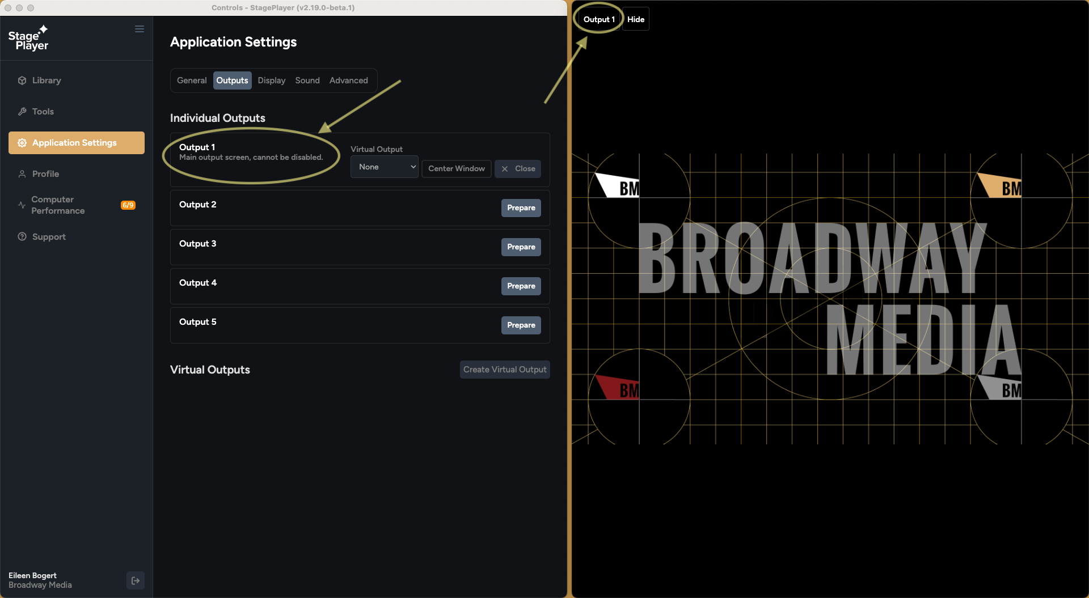Click the Tools wrench icon
The height and width of the screenshot is (598, 1089).
(22, 112)
